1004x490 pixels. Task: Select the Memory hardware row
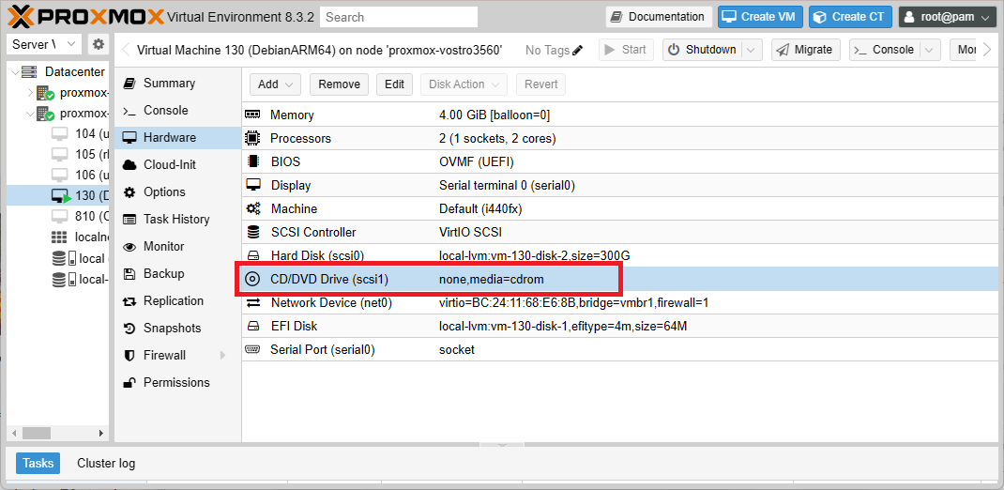(x=622, y=115)
